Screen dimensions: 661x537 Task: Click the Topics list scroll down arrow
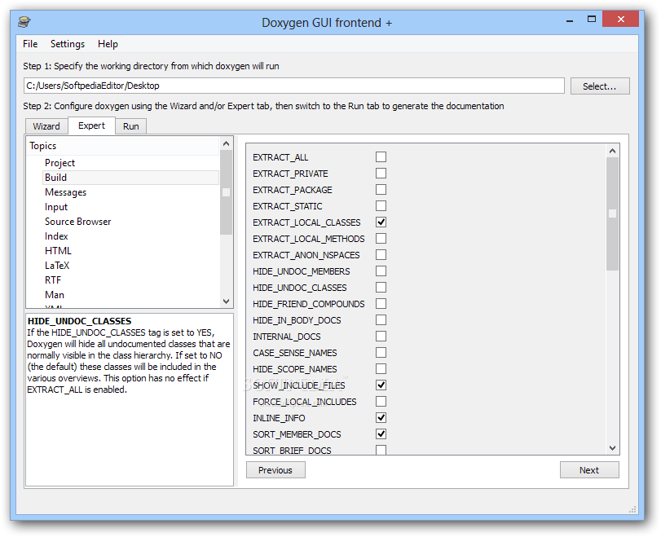(x=226, y=302)
